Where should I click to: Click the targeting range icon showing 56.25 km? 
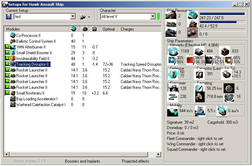[199, 88]
